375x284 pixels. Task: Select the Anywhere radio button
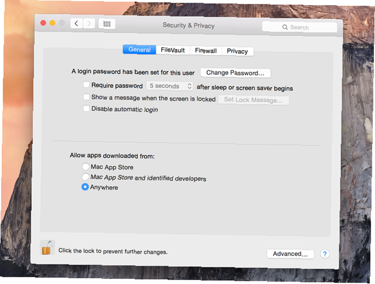point(85,187)
